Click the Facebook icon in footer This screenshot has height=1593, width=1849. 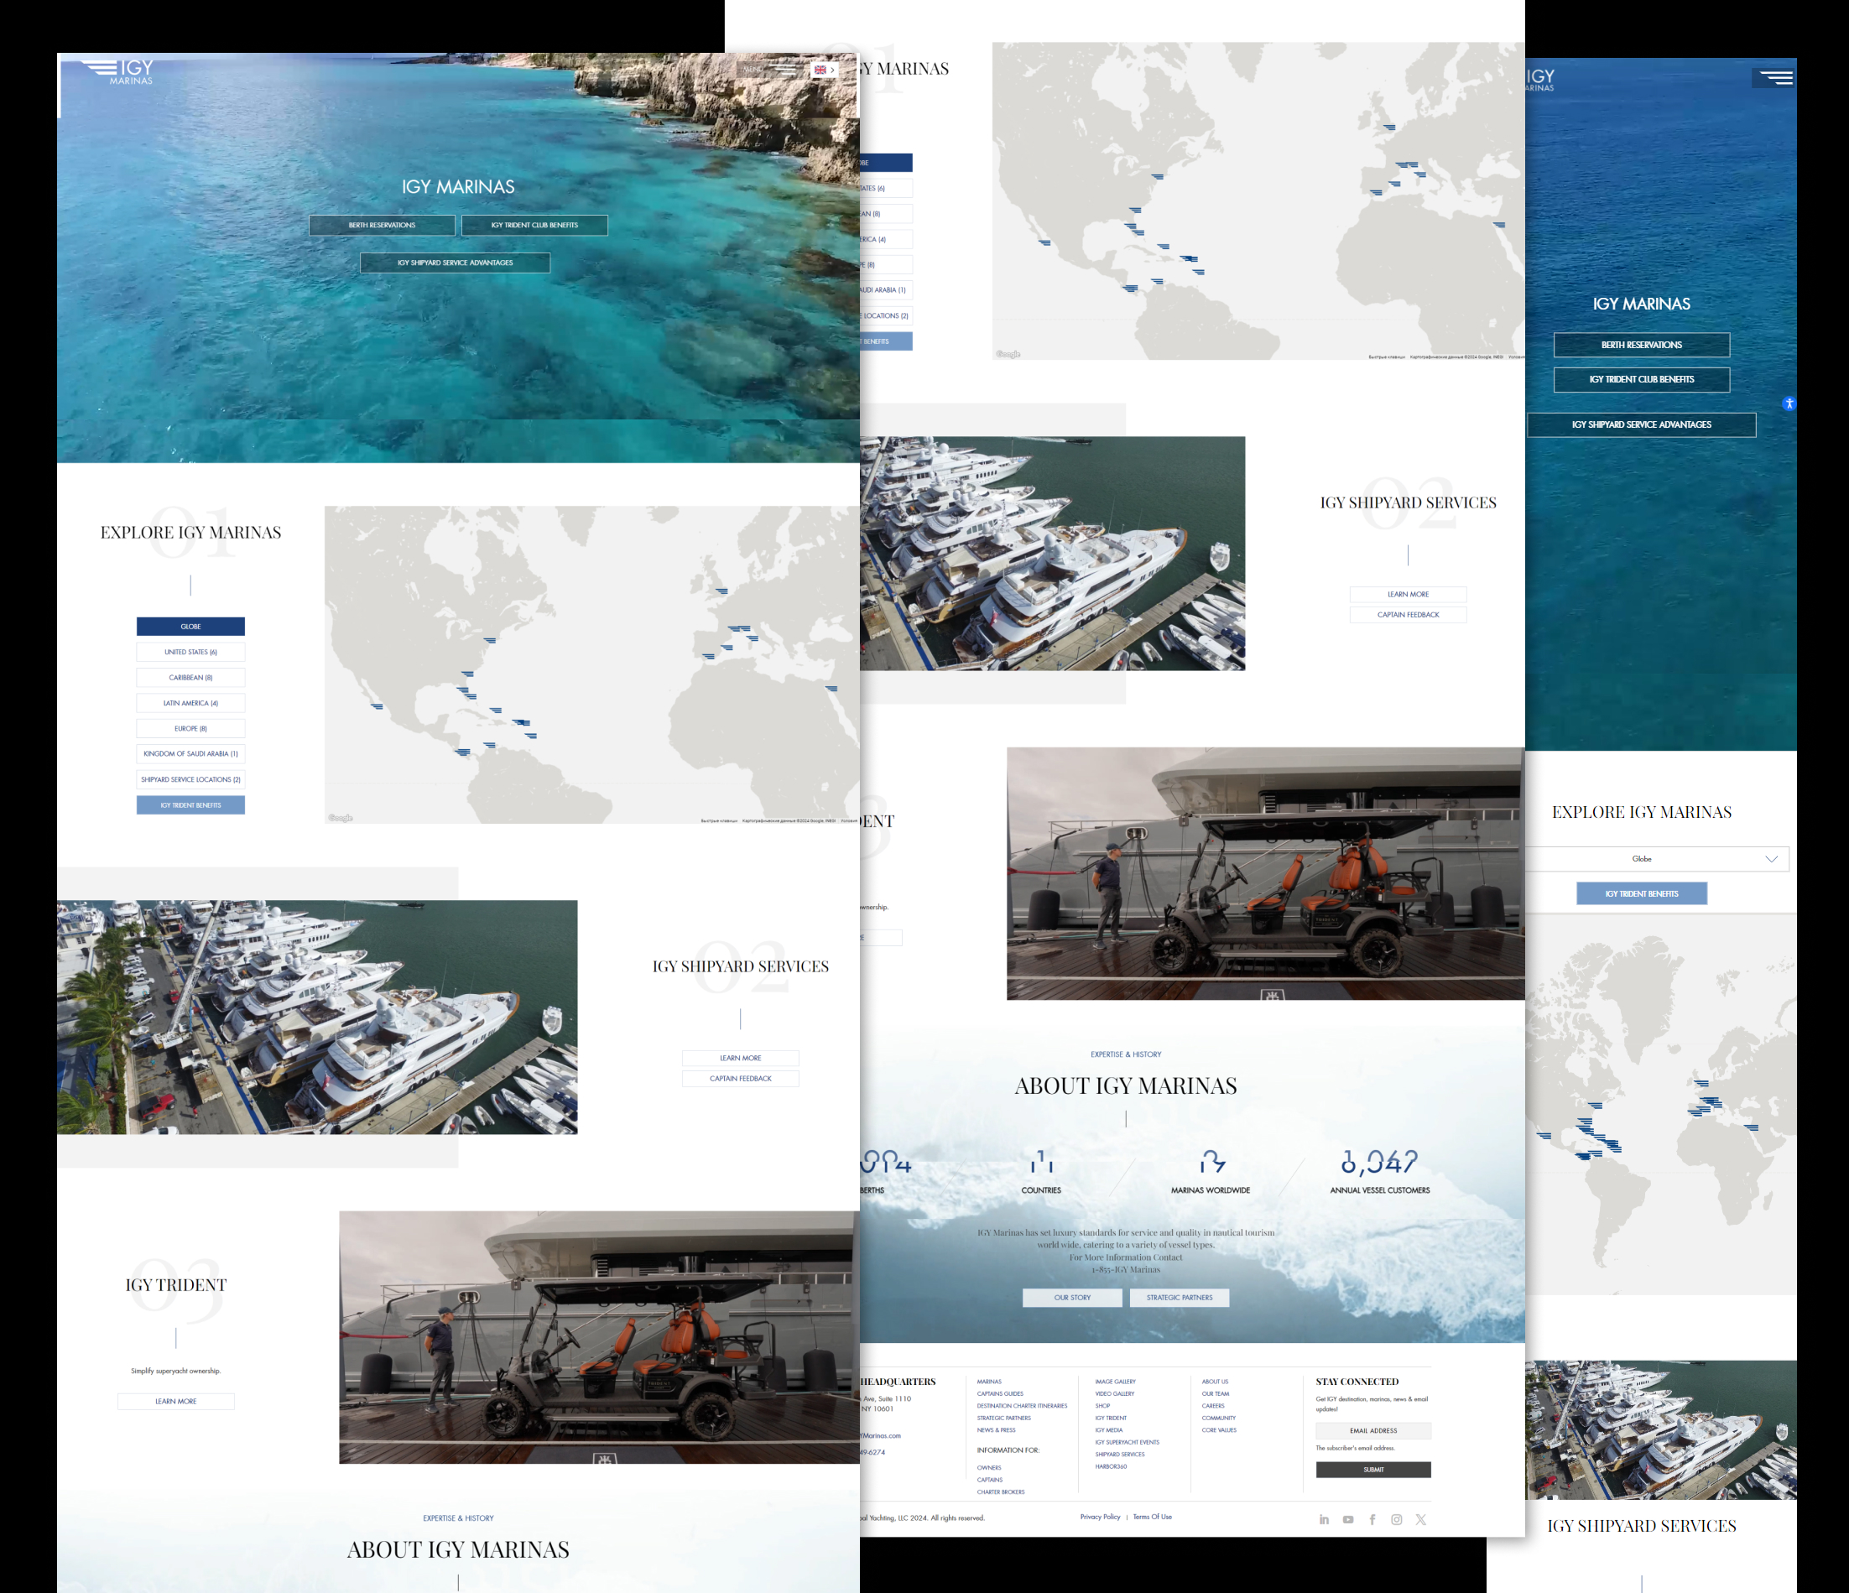1372,1520
